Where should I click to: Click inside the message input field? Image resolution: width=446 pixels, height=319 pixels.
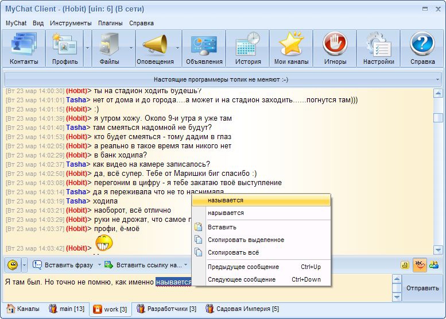(197, 288)
